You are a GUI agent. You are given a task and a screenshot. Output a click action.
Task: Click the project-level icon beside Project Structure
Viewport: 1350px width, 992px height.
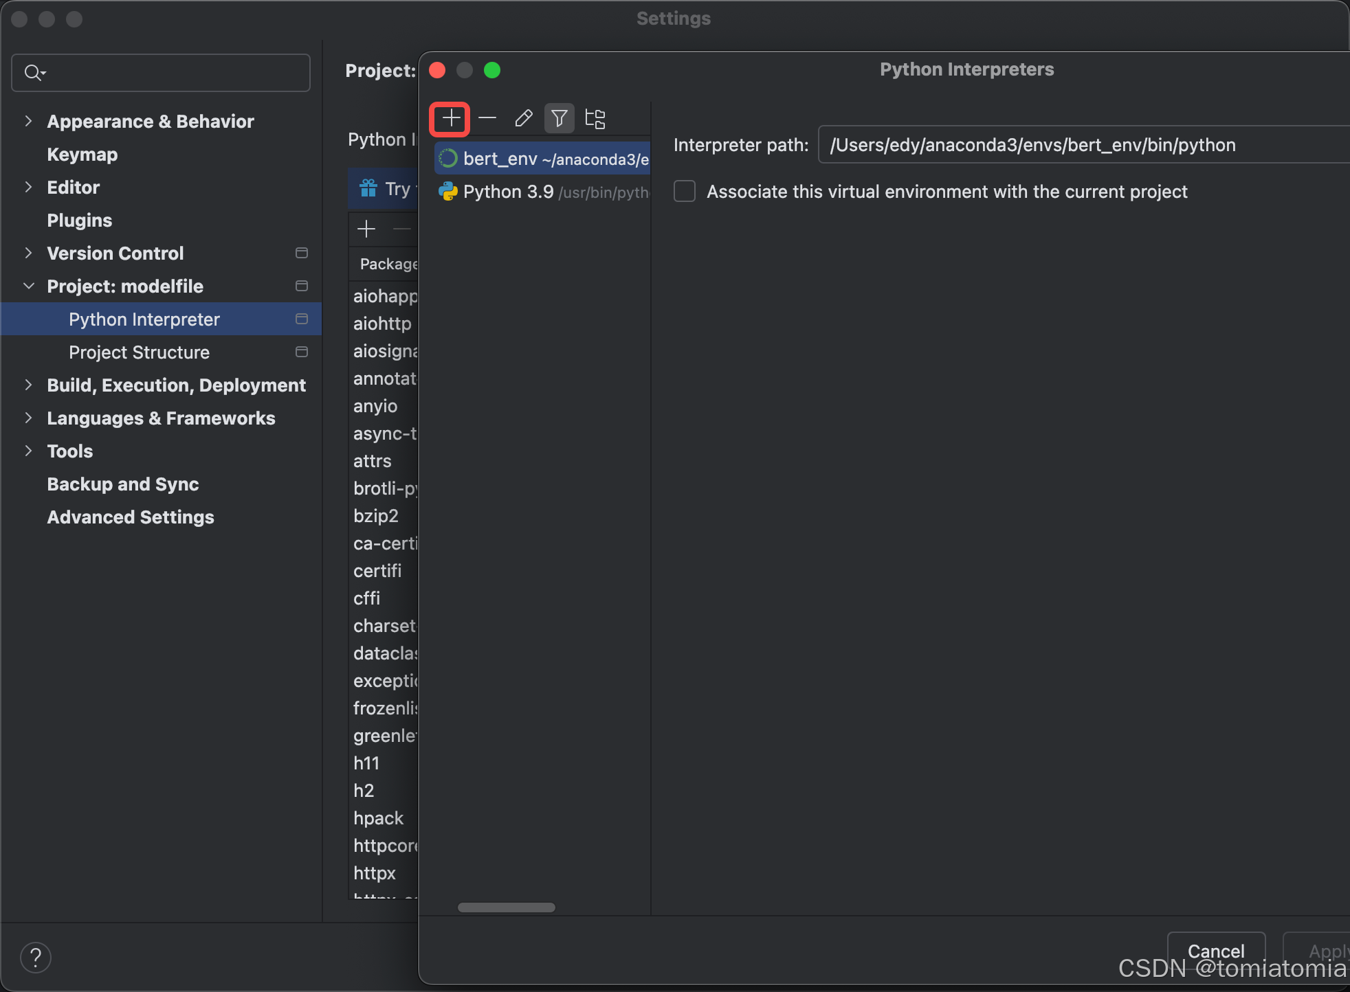301,352
